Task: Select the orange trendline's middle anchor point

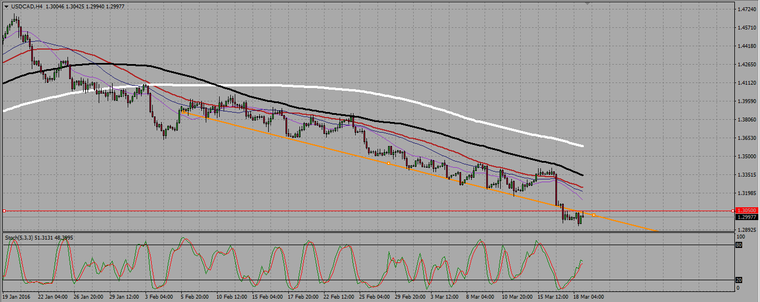Action: tap(388, 163)
